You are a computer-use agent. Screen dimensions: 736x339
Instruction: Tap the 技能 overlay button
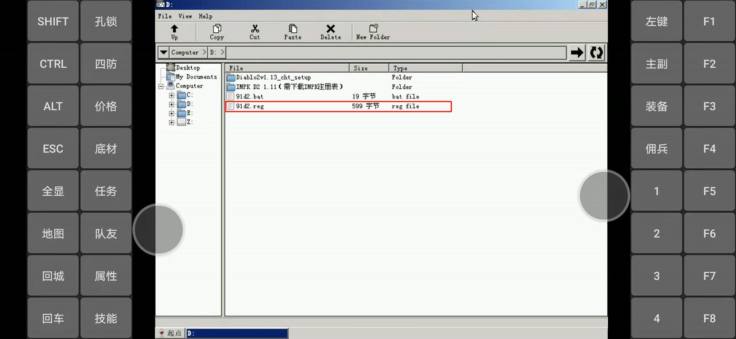pos(106,318)
